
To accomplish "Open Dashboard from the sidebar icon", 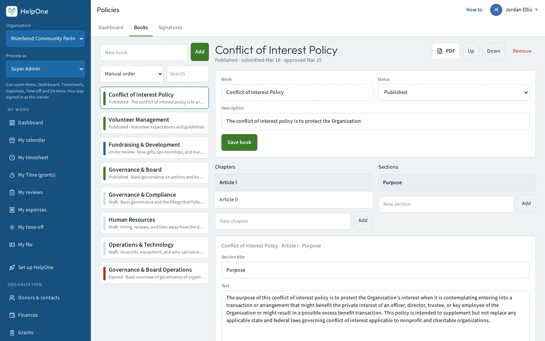I will point(12,123).
